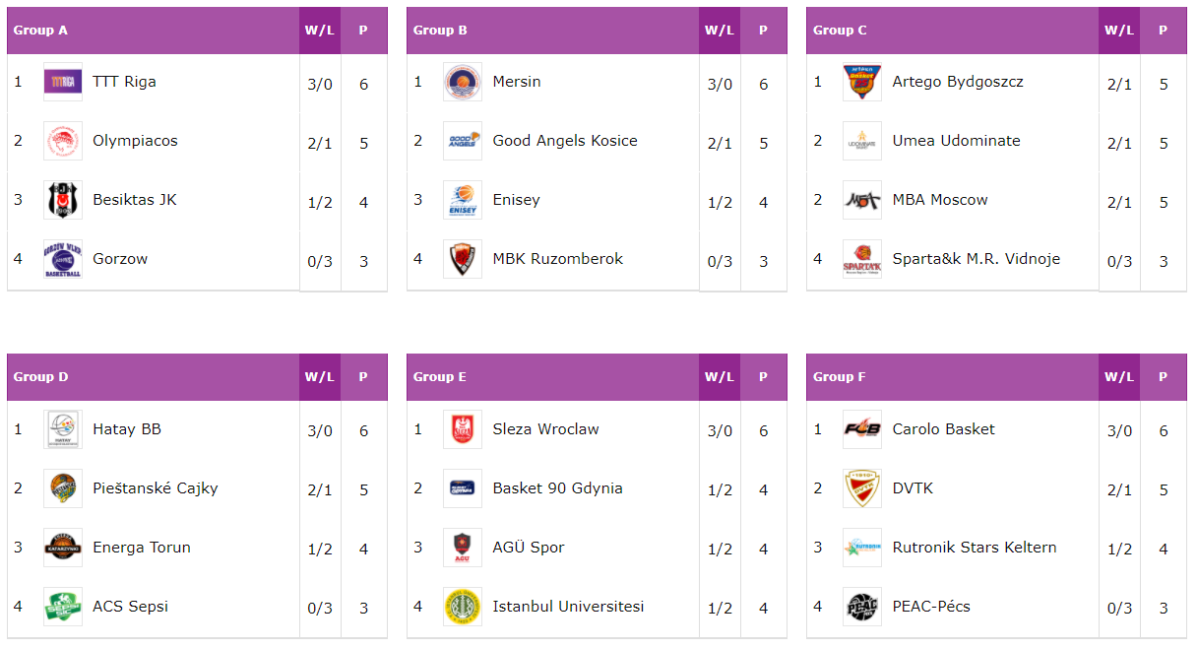This screenshot has width=1198, height=648.
Task: Click the DVTK team logo
Action: click(x=862, y=488)
